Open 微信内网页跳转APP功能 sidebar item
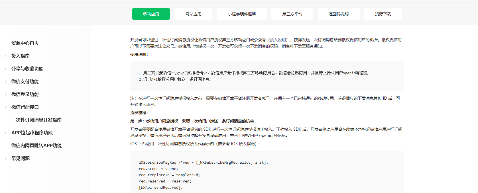478x193 pixels. click(36, 145)
